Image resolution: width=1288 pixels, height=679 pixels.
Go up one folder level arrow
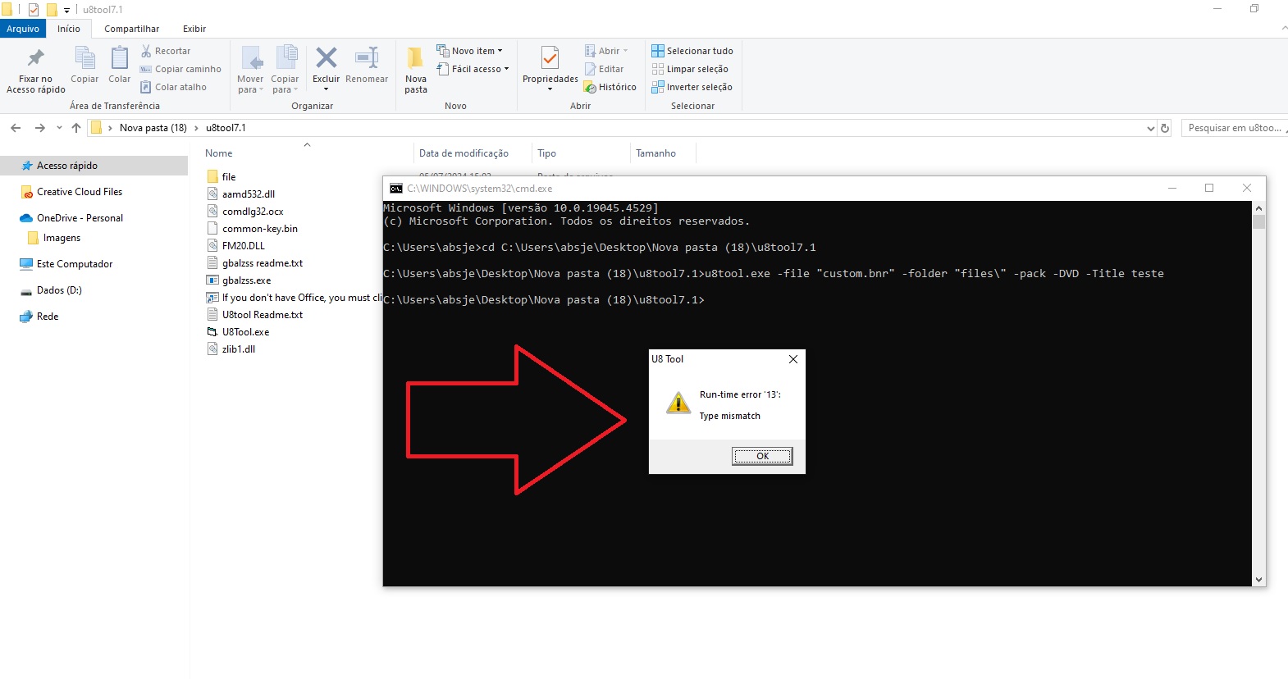pyautogui.click(x=76, y=128)
